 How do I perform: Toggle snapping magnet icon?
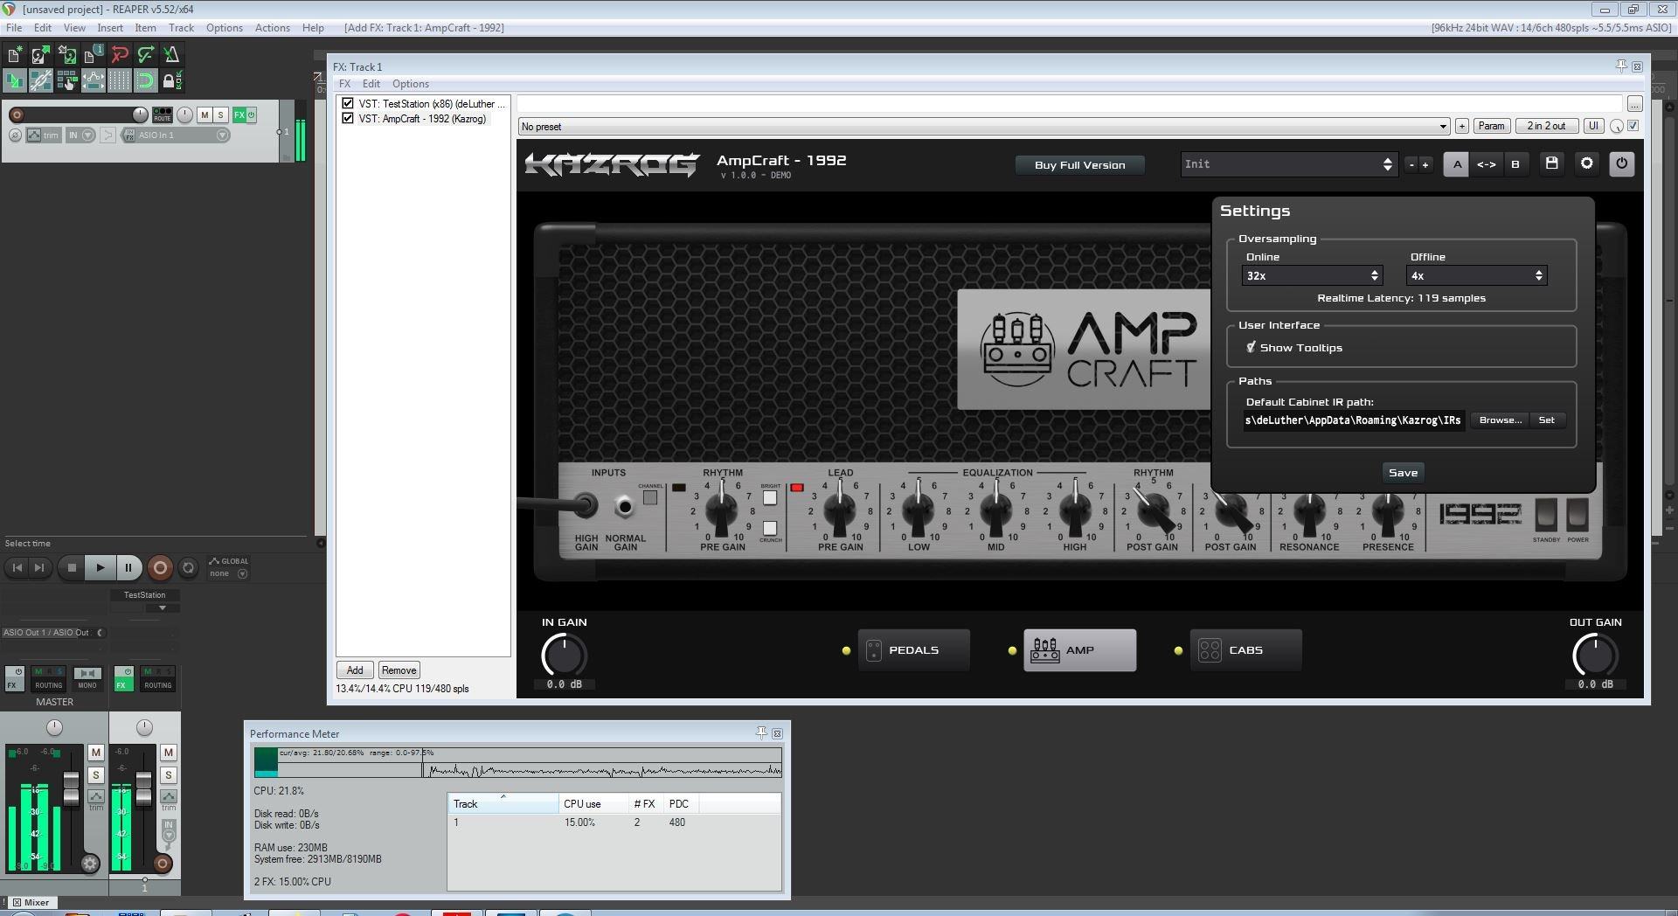(x=145, y=81)
